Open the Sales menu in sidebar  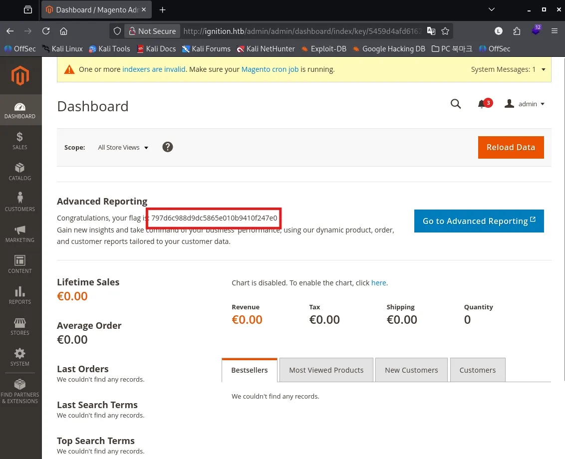[x=20, y=141]
